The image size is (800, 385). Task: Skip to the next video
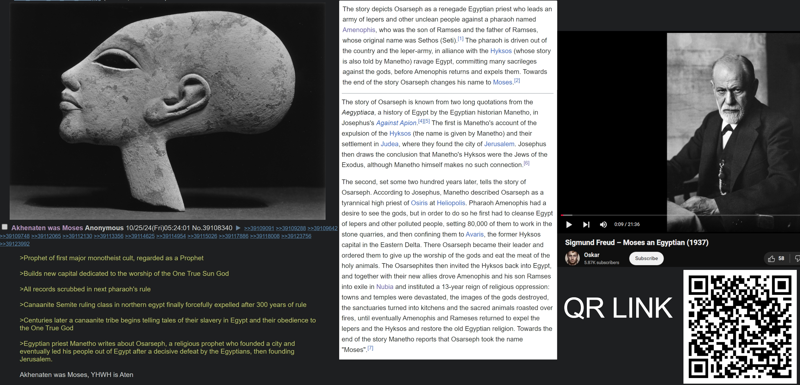pyautogui.click(x=586, y=225)
